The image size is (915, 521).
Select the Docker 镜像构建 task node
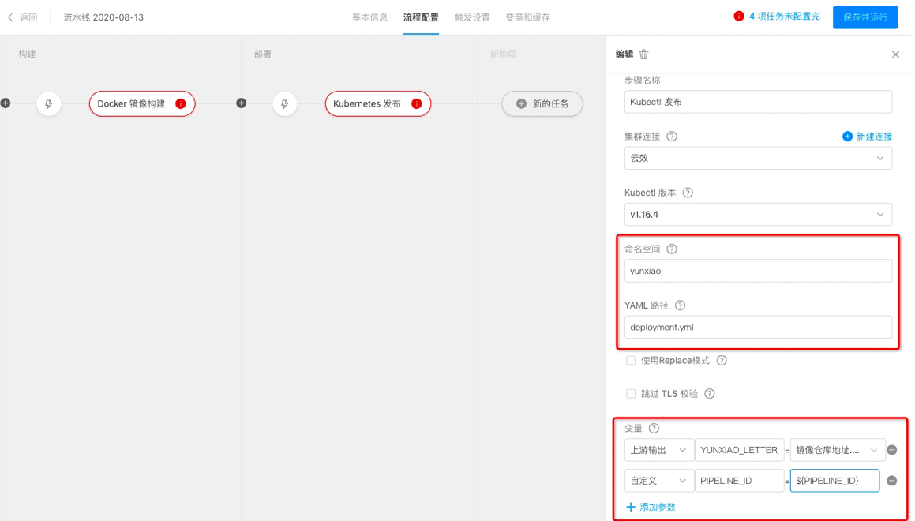tap(142, 104)
